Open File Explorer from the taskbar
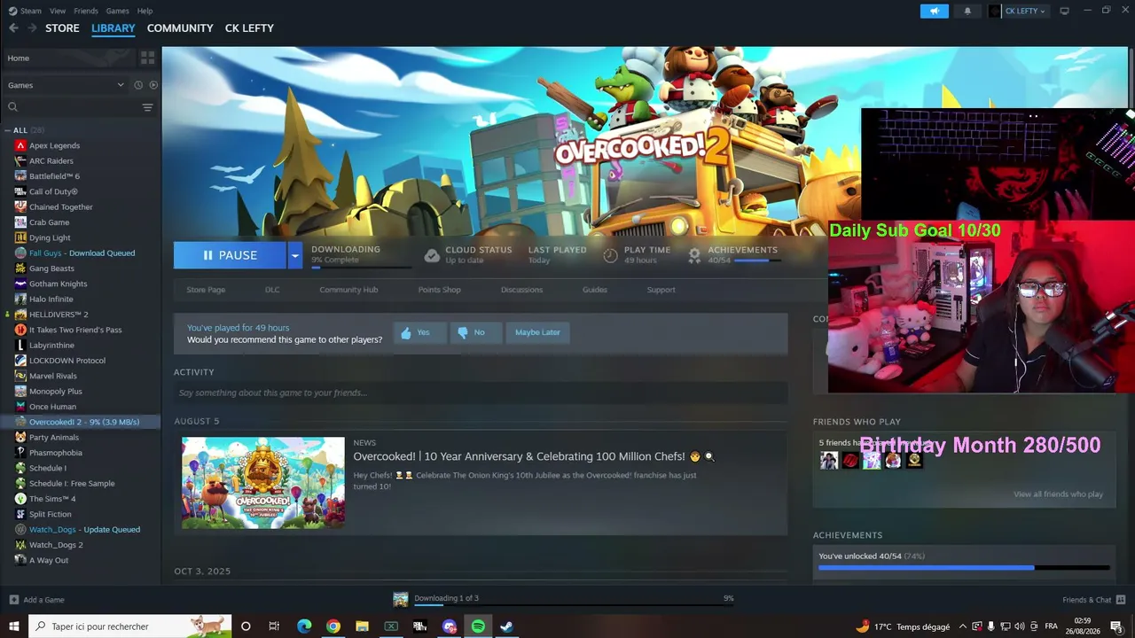This screenshot has width=1135, height=638. [x=362, y=626]
